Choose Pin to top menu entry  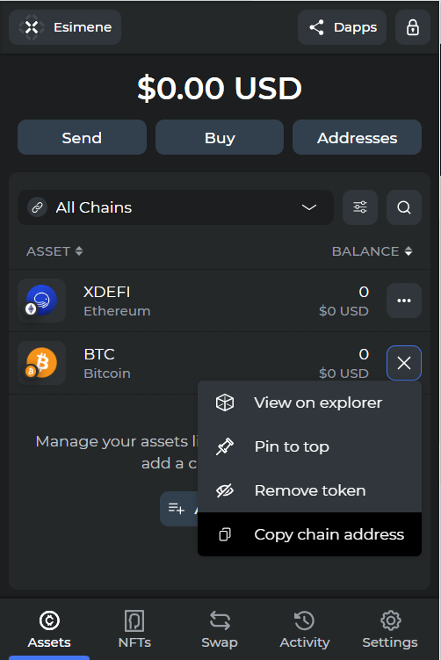(310, 446)
